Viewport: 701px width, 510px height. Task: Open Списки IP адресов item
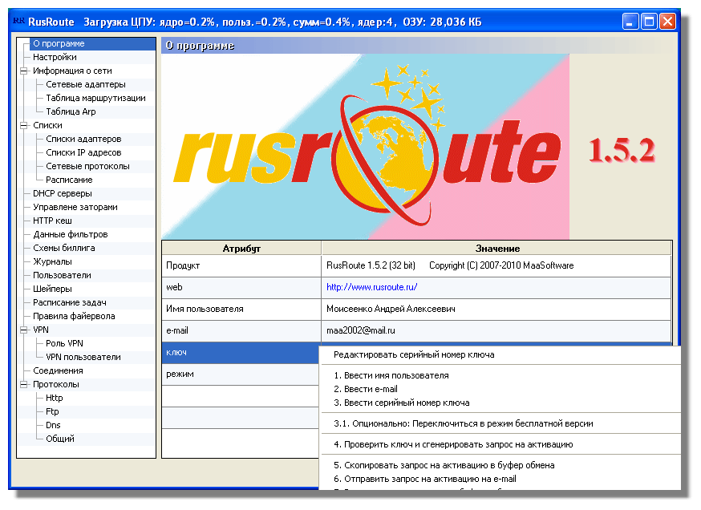click(x=83, y=152)
